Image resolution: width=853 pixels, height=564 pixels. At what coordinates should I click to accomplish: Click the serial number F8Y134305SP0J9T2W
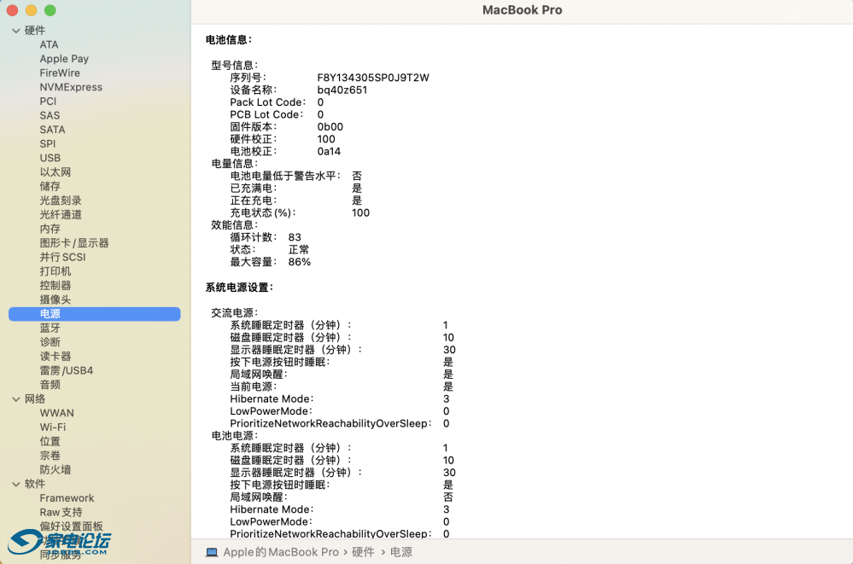(x=373, y=78)
